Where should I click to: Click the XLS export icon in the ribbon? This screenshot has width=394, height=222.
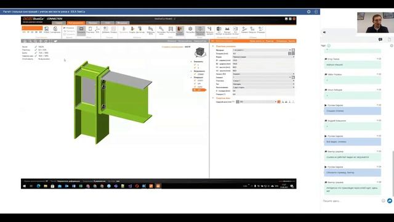[235, 30]
